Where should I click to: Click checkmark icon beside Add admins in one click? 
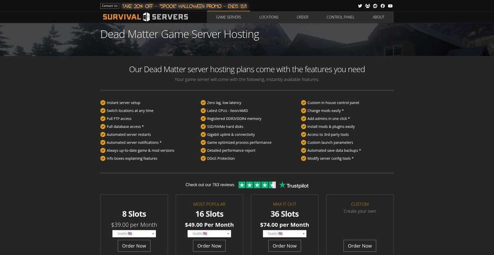pos(304,118)
